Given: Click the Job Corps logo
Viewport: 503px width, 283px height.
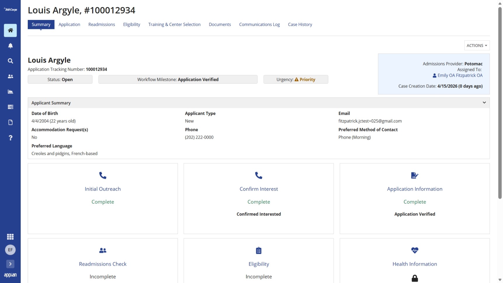Looking at the screenshot, I should coord(10,9).
